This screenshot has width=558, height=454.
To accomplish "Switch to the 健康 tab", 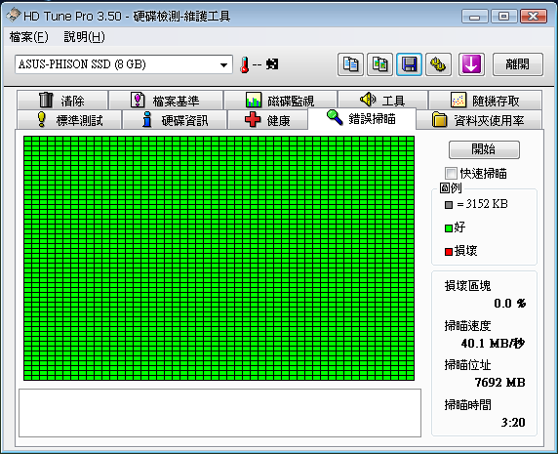I will [x=268, y=120].
